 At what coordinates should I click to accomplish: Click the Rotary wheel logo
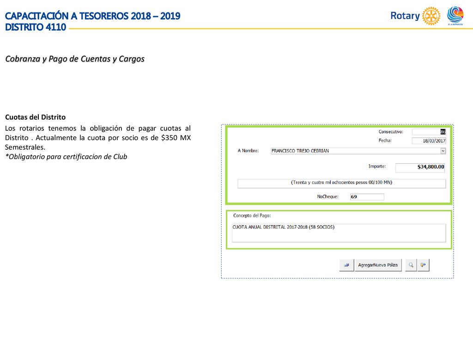[x=431, y=16]
